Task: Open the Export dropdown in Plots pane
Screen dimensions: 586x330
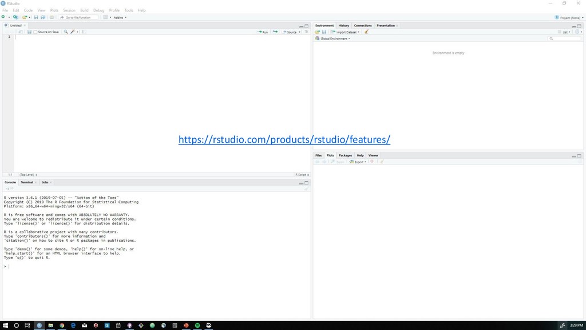Action: (358, 162)
